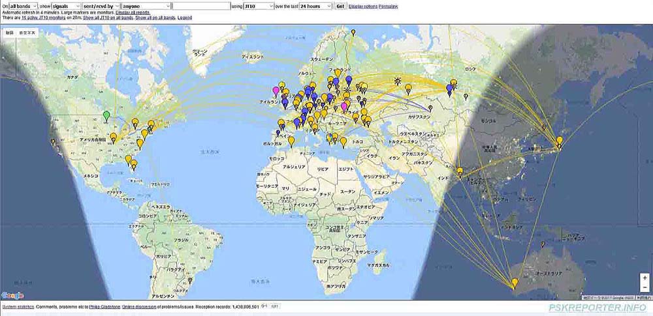Image resolution: width=653 pixels, height=316 pixels.
Task: Click the callsign text input field
Action: pyautogui.click(x=202, y=6)
